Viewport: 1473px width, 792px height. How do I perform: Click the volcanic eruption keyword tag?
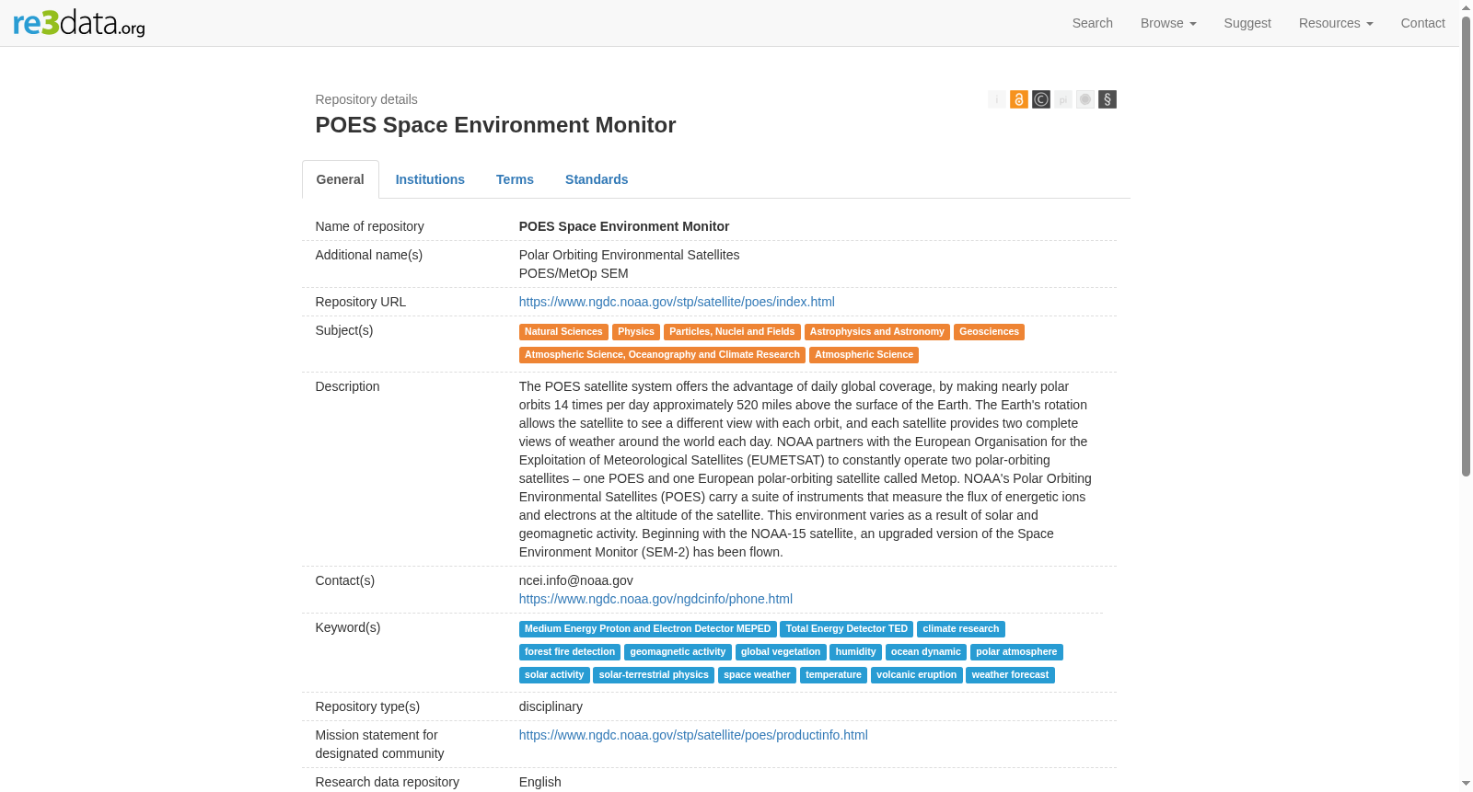(917, 675)
